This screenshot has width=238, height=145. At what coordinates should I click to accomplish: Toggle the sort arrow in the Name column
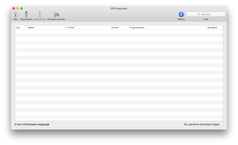click(x=65, y=27)
